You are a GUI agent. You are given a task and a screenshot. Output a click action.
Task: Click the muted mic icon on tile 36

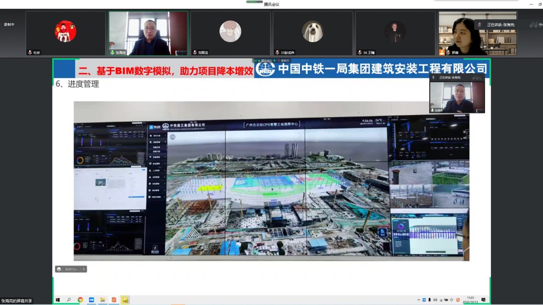(x=359, y=53)
